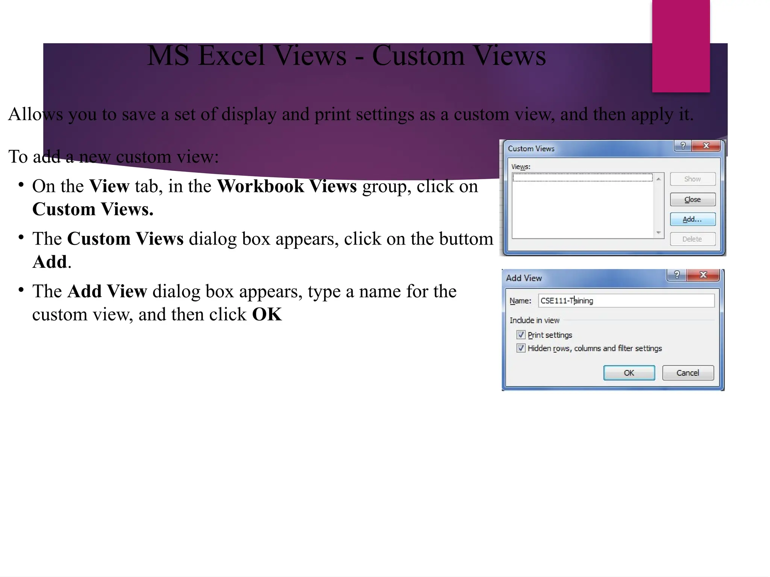Click the Custom Views dialog title bar
The image size is (770, 577).
pos(587,149)
